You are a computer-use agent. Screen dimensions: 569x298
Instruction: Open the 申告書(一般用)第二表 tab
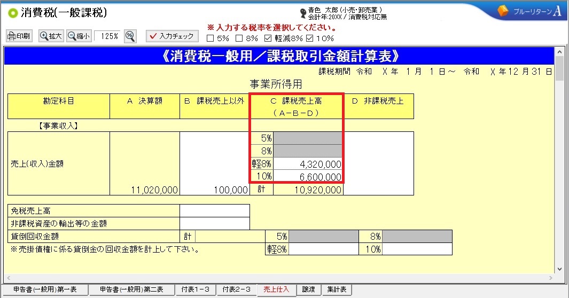click(132, 289)
